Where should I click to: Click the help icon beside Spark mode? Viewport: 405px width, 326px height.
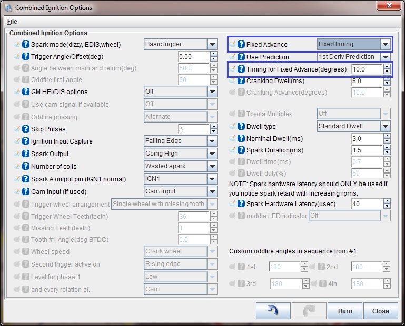[x=26, y=45]
